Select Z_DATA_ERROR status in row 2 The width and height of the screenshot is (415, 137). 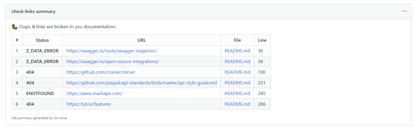(42, 62)
